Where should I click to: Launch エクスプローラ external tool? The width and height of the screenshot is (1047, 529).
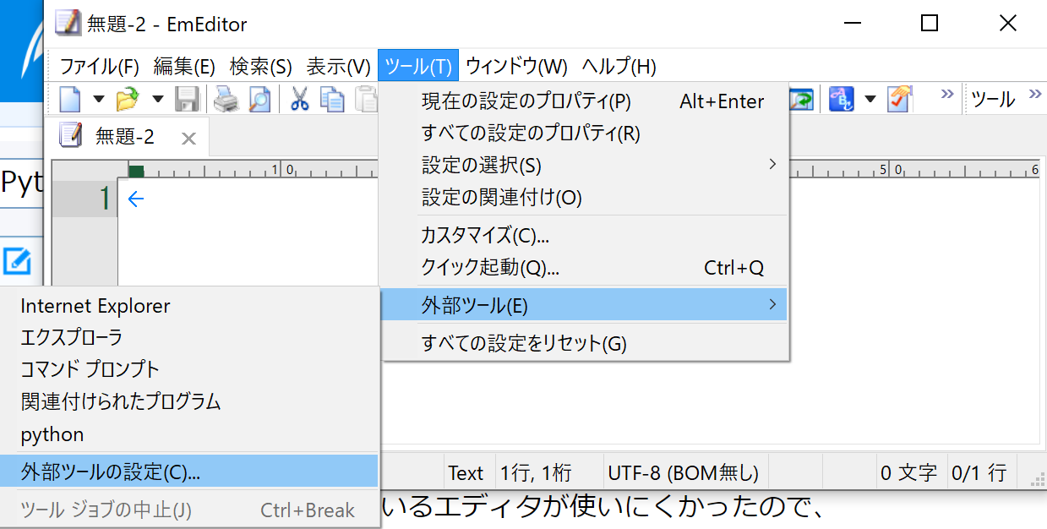pos(189,338)
